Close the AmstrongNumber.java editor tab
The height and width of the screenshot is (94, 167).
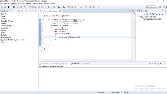60,11
